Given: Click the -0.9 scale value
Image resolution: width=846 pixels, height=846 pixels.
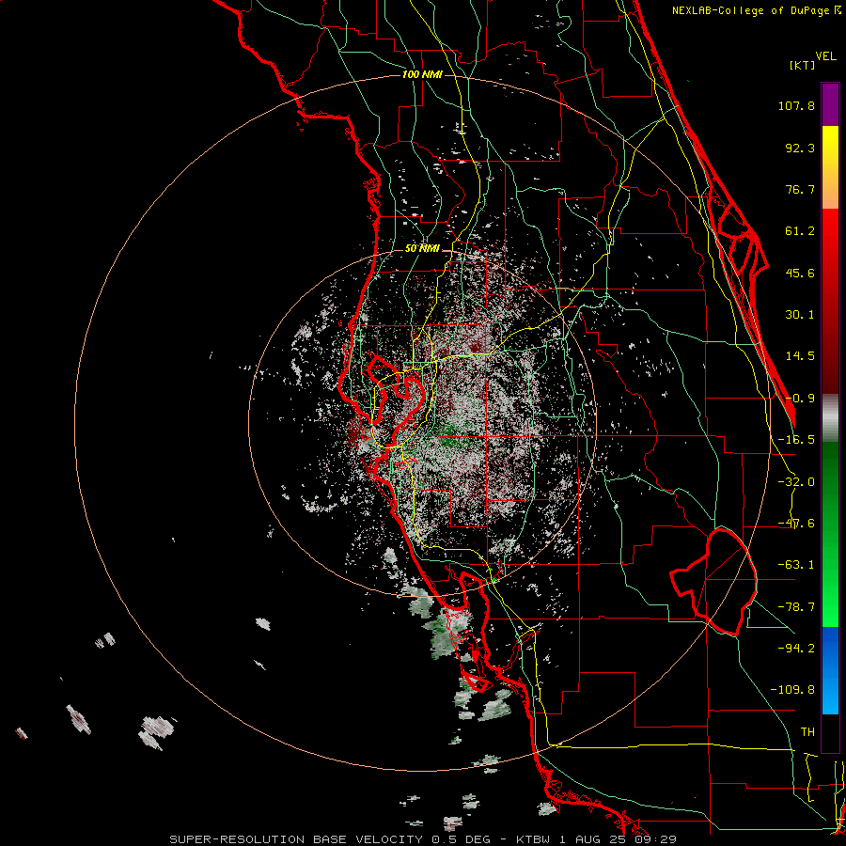Looking at the screenshot, I should 800,399.
